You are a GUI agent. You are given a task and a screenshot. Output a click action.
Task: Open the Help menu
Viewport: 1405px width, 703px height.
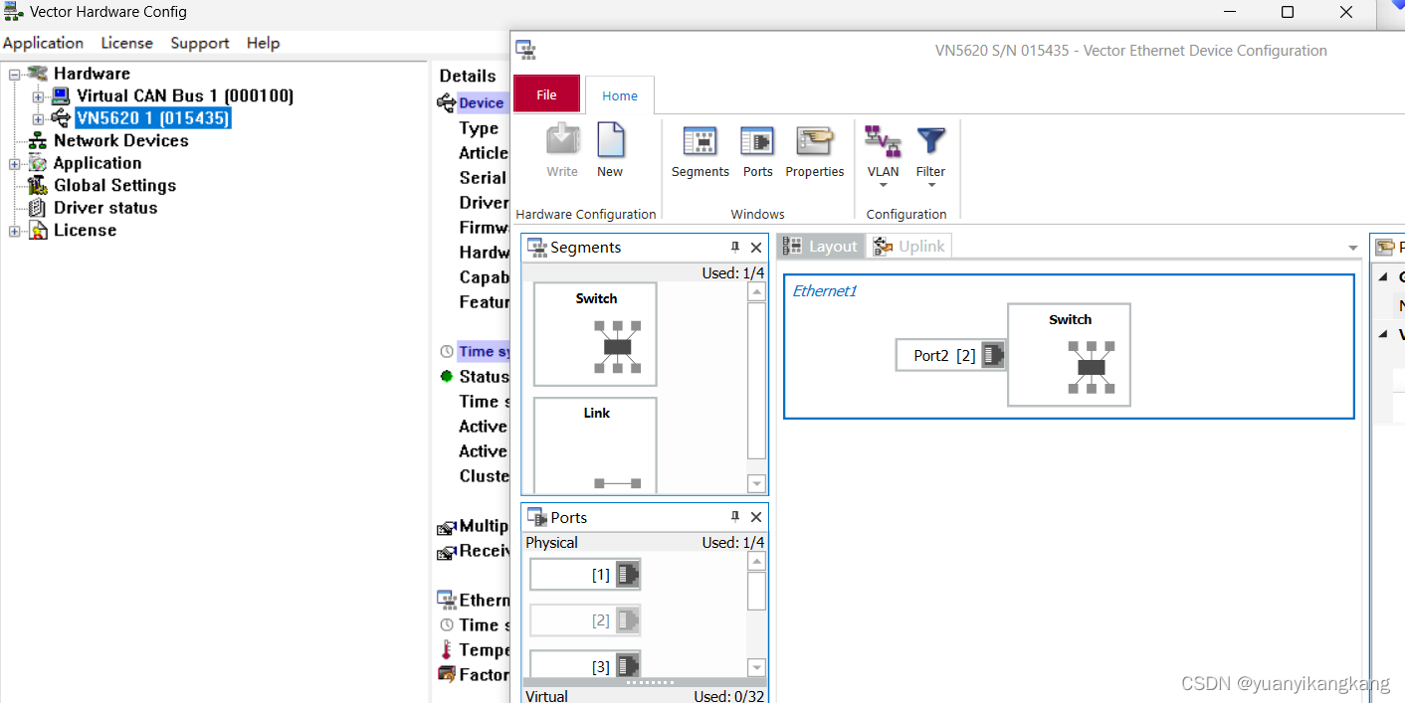click(x=263, y=43)
